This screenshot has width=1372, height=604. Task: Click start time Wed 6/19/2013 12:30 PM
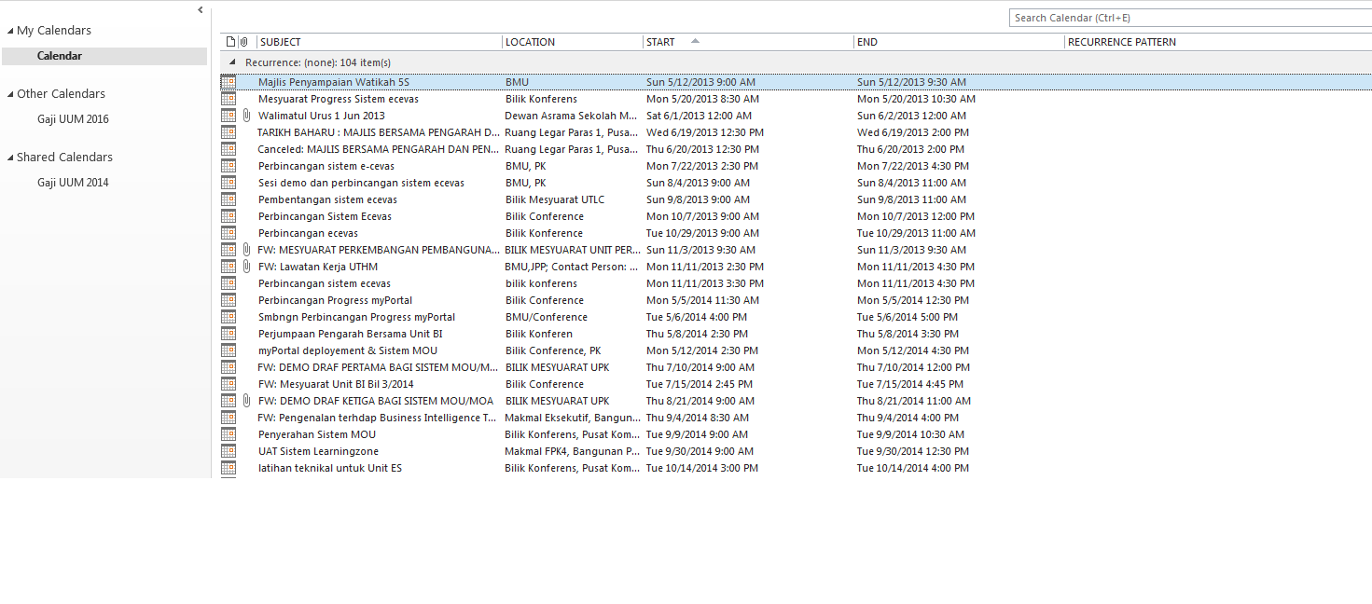point(705,132)
